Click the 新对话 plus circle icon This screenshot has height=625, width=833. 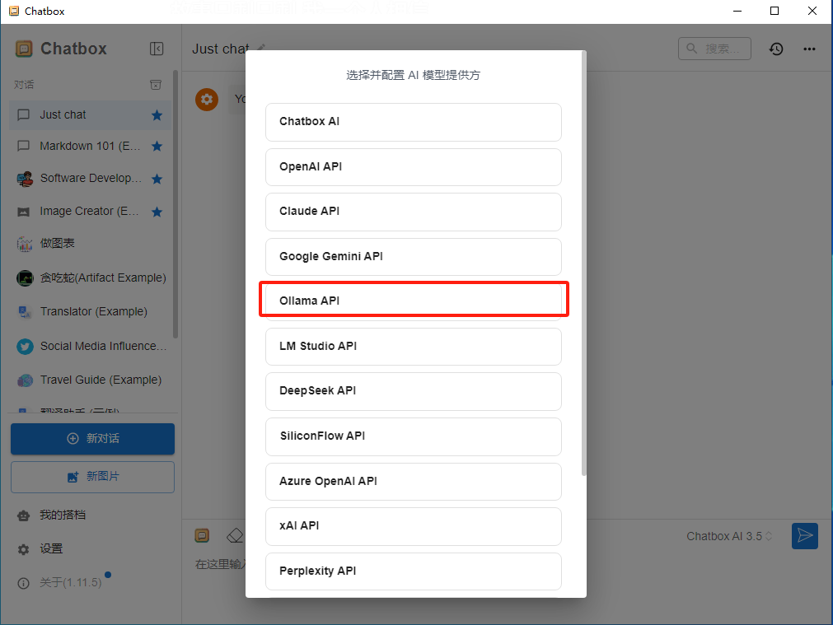(73, 439)
